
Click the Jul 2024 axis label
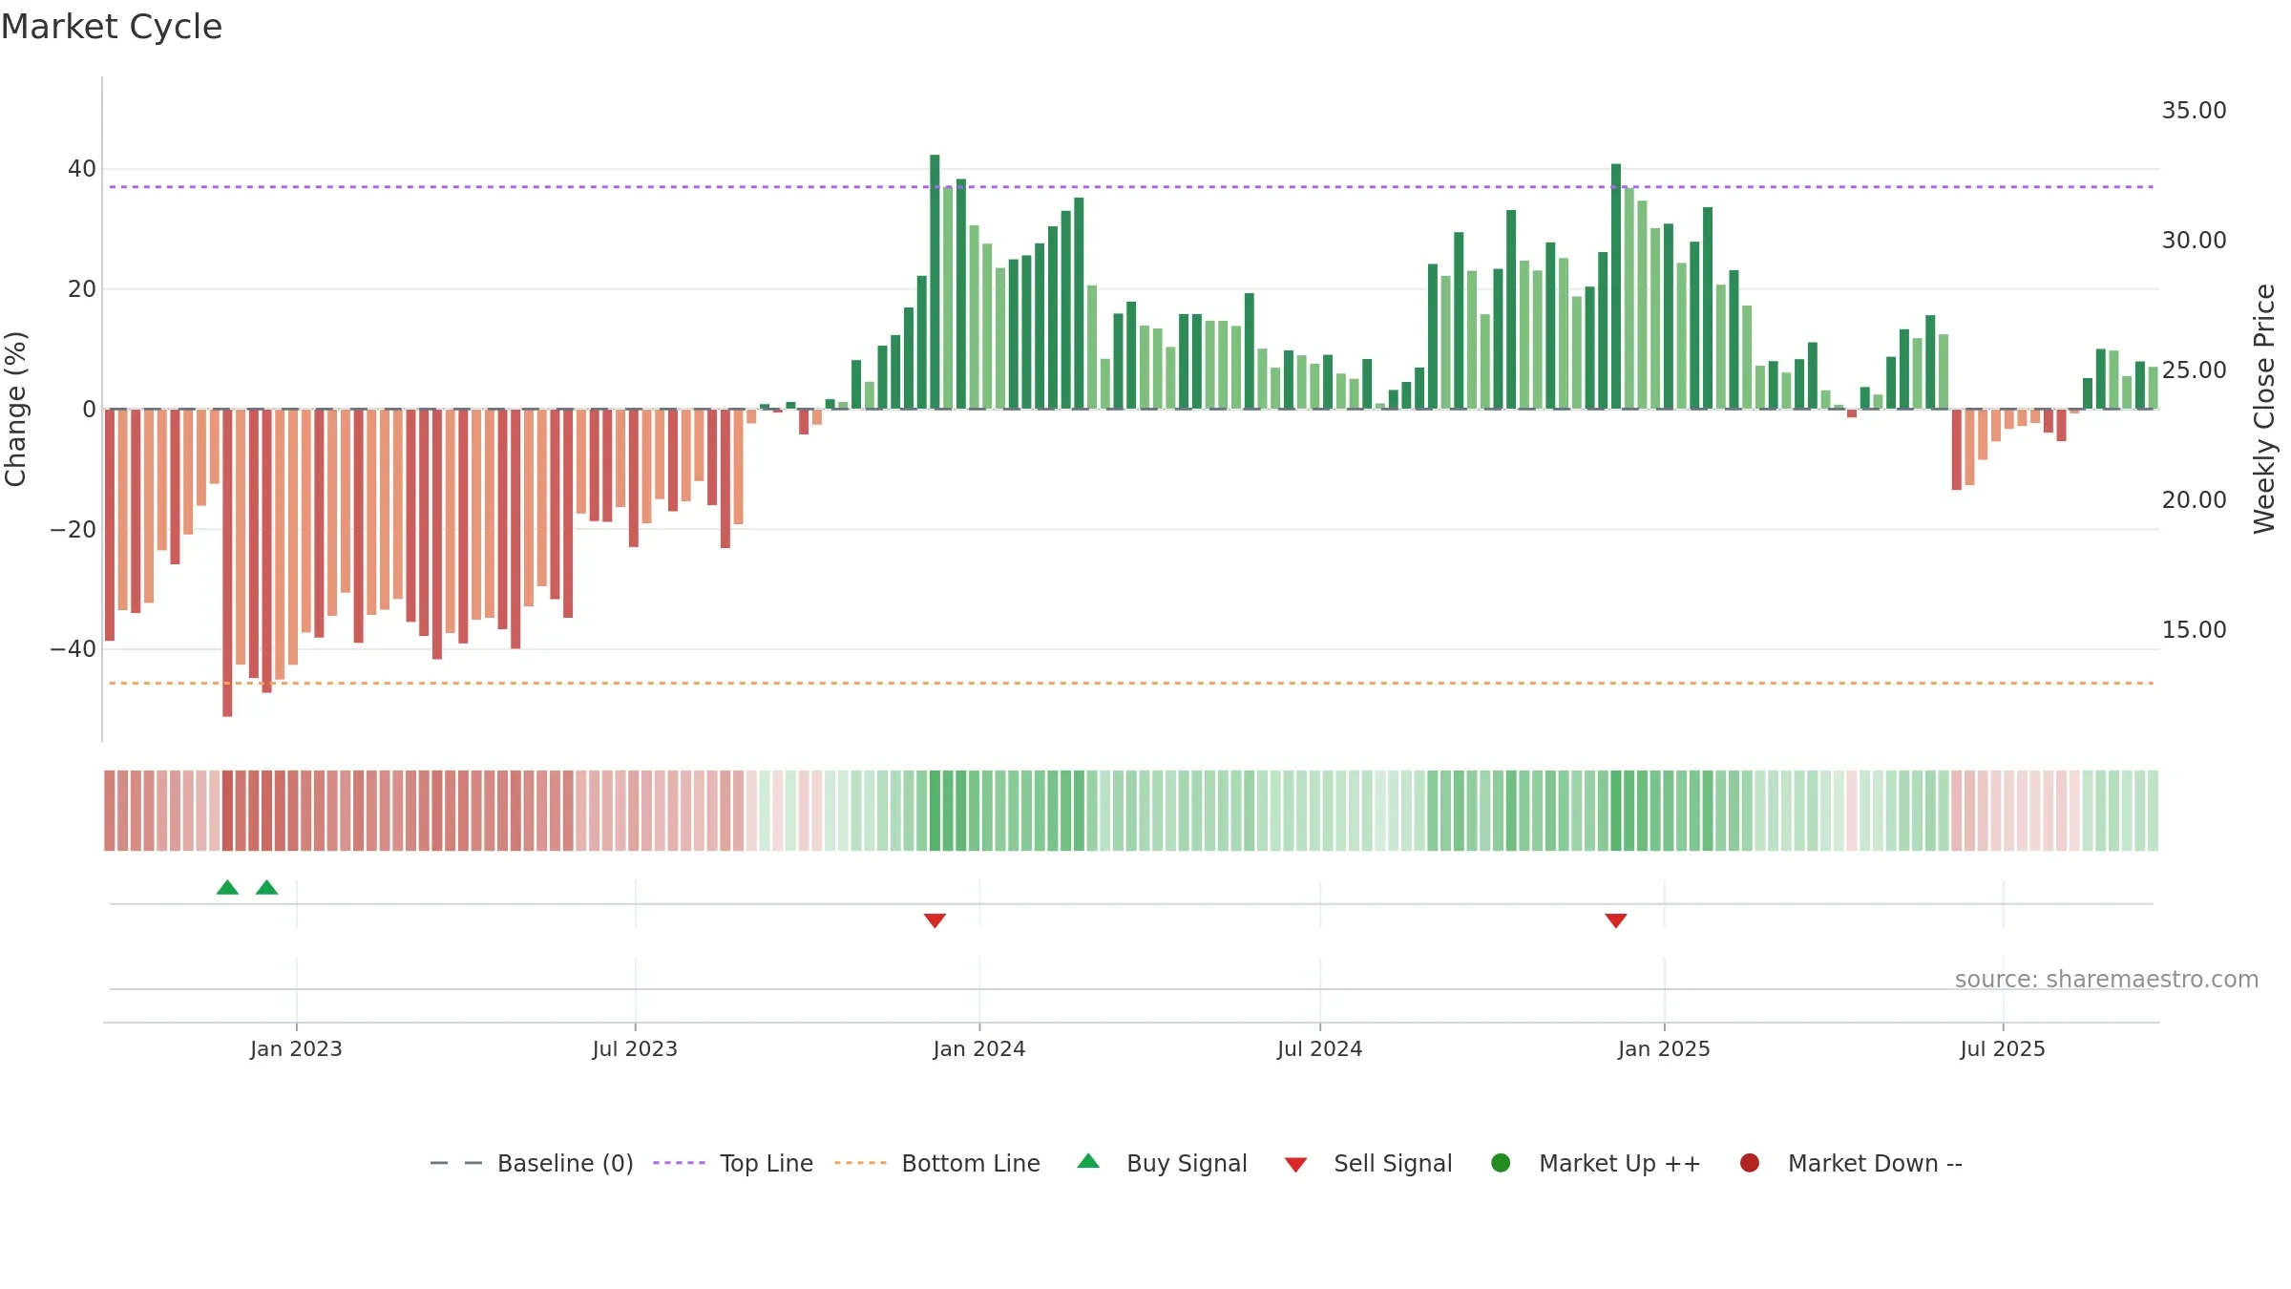tap(1320, 1048)
